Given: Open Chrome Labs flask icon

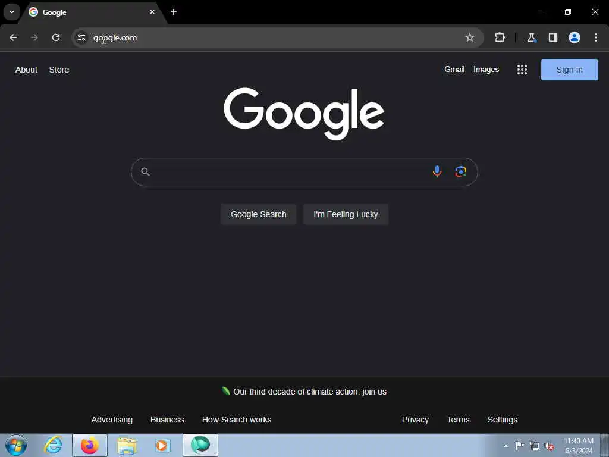Looking at the screenshot, I should [531, 37].
